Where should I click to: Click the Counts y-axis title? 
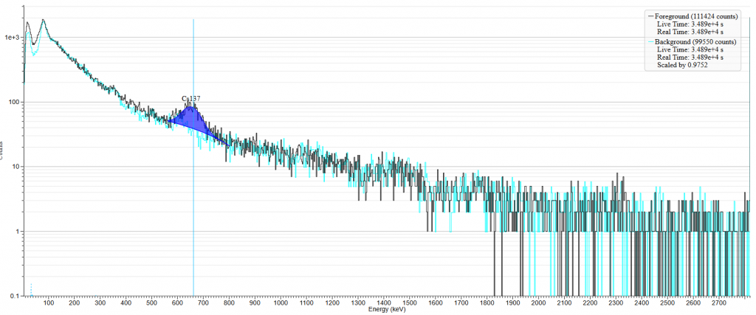click(x=3, y=148)
